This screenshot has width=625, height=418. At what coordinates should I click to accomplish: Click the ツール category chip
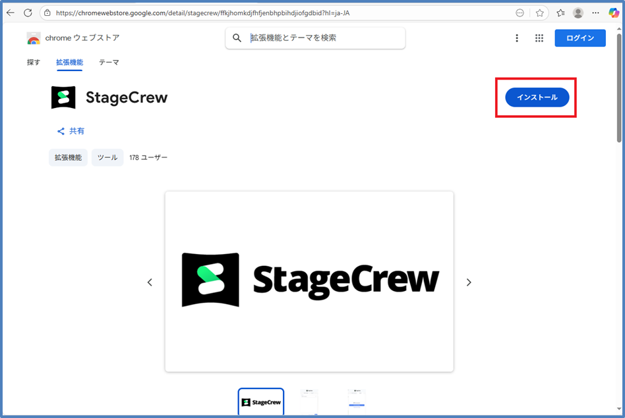[107, 157]
